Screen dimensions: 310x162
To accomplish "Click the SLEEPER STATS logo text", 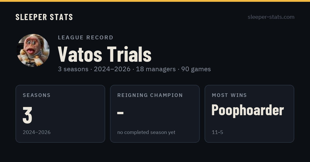I will coord(44,17).
